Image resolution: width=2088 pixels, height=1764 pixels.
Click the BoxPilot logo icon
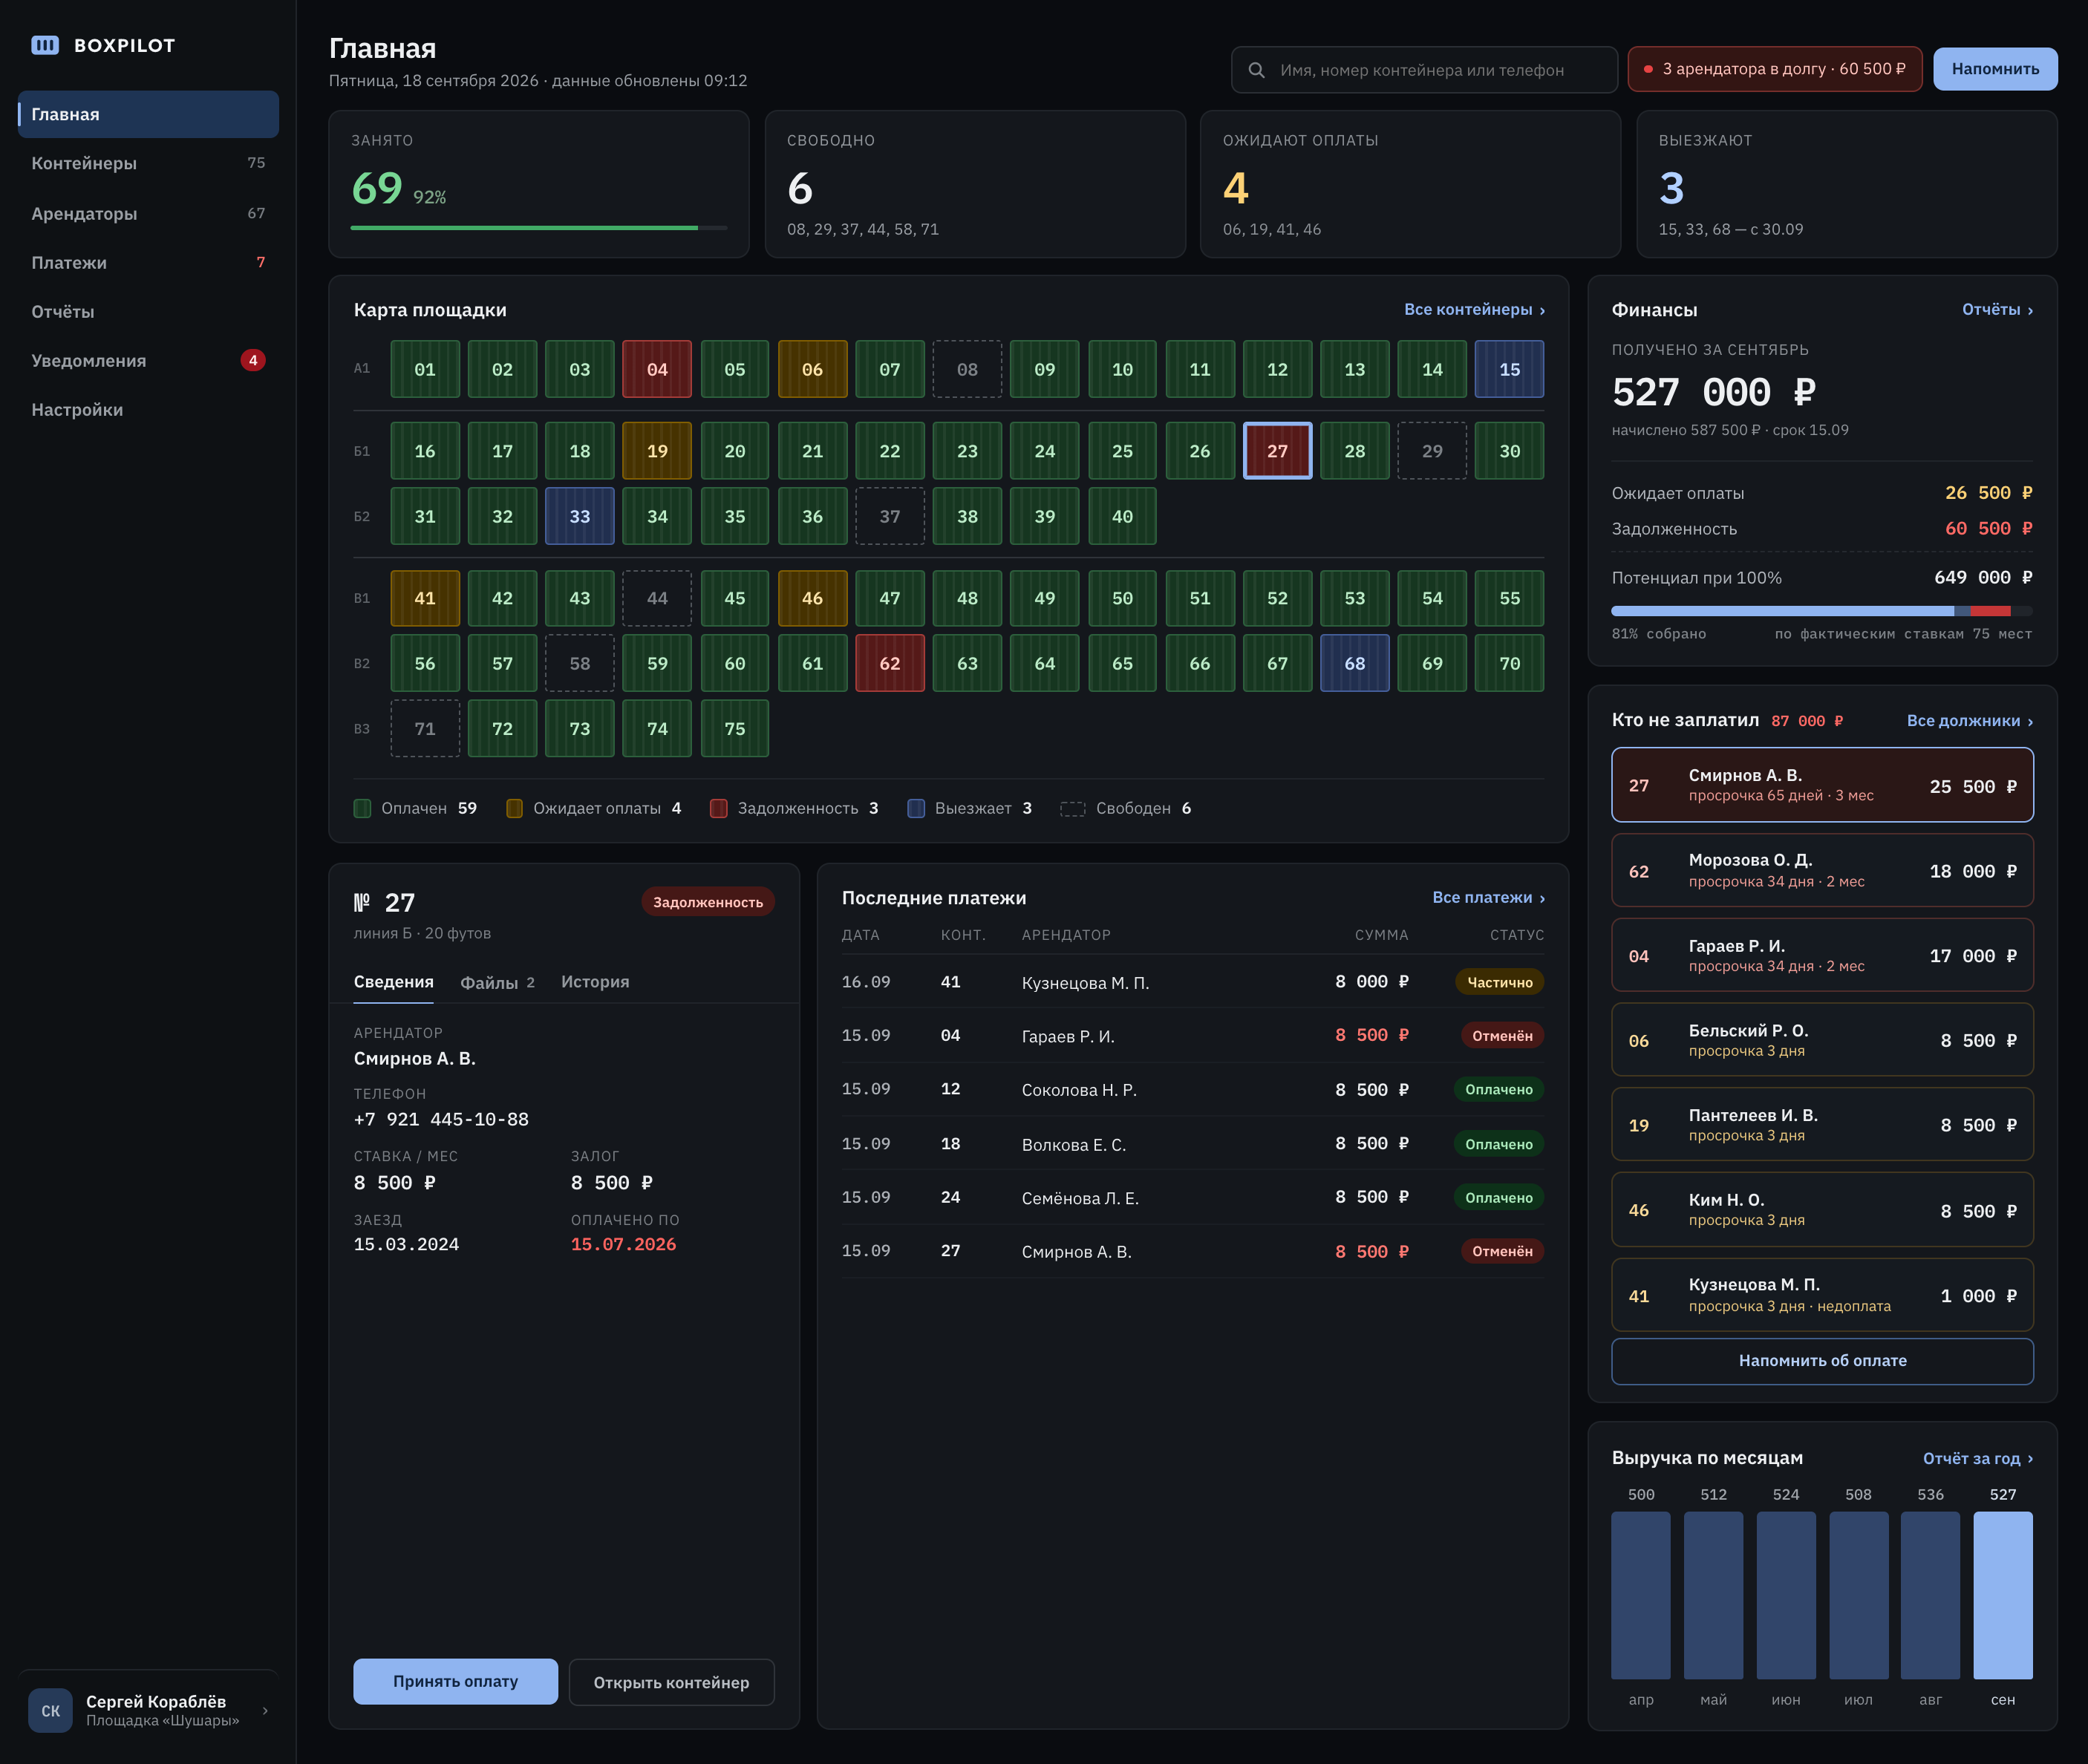point(45,45)
